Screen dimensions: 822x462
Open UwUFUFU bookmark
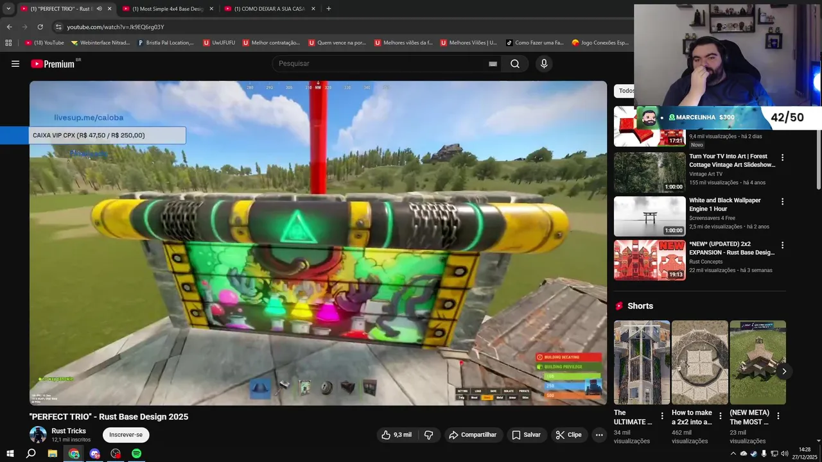click(x=219, y=43)
